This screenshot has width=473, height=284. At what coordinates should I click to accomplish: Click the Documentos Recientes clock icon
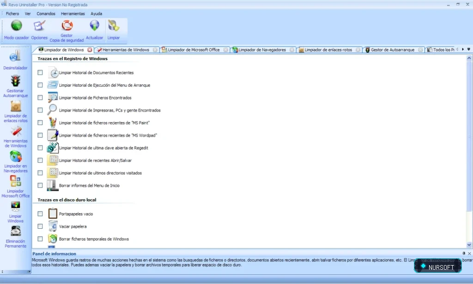(53, 72)
